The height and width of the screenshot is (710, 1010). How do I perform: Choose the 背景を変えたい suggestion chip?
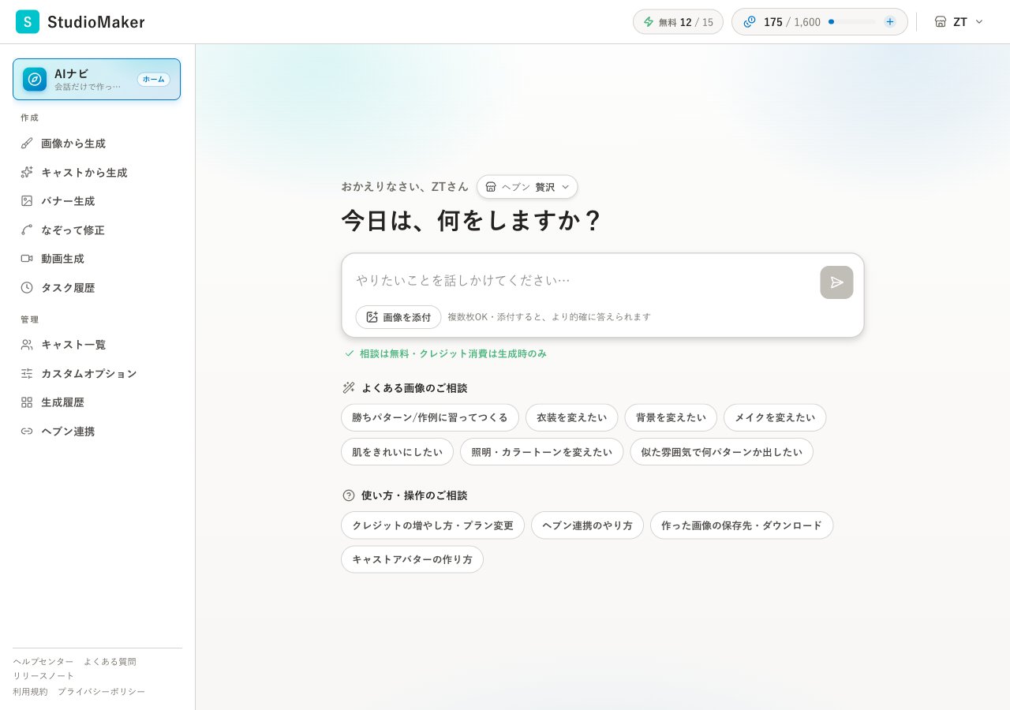671,417
